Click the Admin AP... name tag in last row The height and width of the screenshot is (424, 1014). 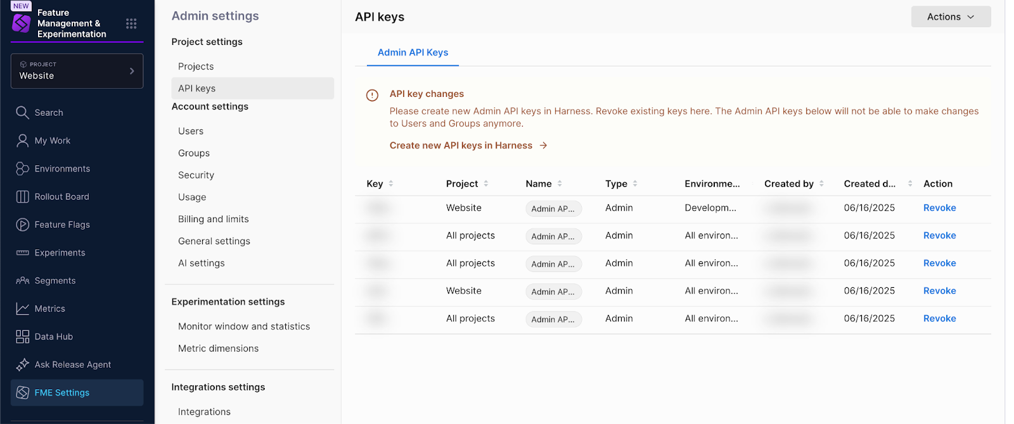point(553,320)
